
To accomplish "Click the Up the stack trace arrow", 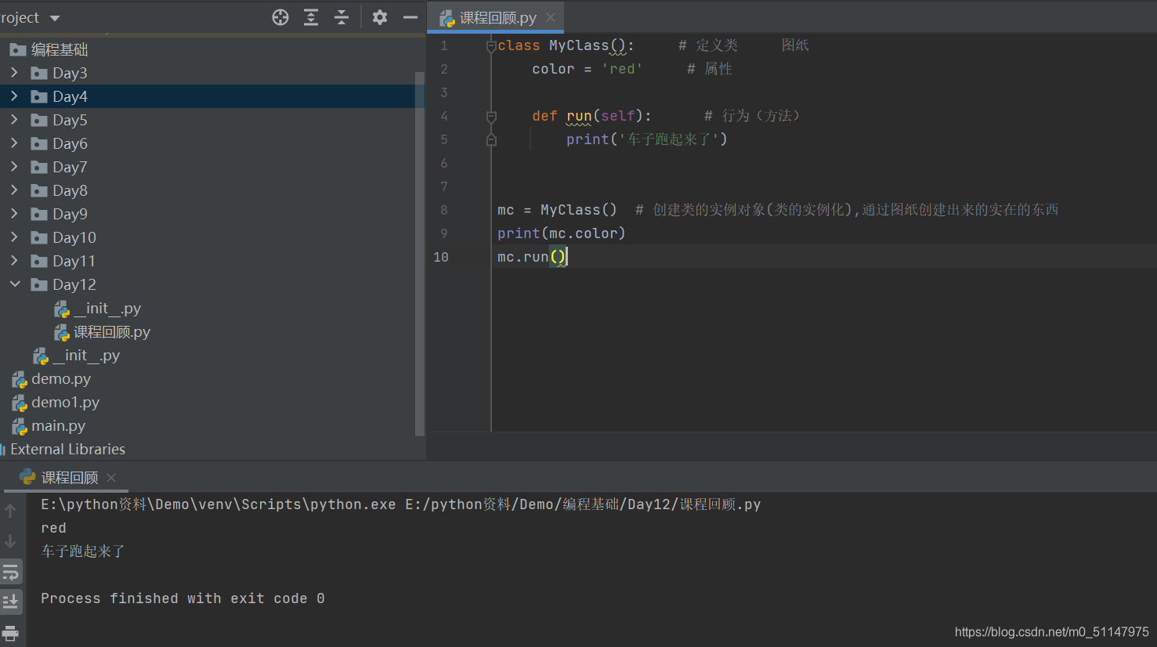I will click(10, 511).
